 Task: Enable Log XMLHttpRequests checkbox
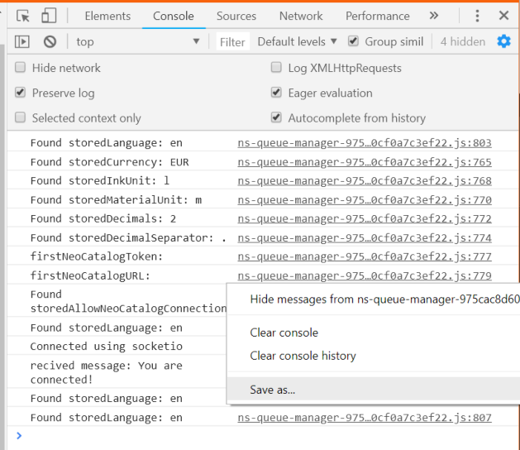click(276, 67)
